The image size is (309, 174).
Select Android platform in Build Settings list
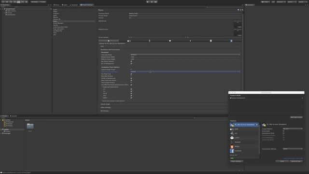[x=244, y=142]
